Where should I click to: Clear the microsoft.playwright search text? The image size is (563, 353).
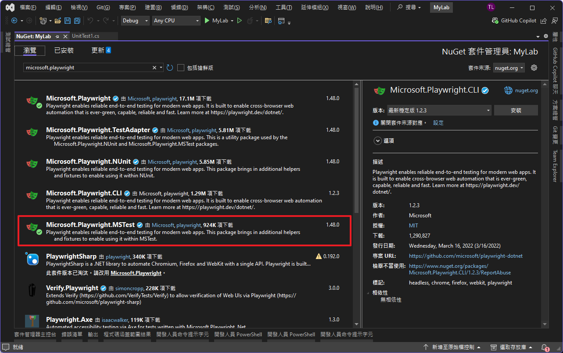(154, 68)
